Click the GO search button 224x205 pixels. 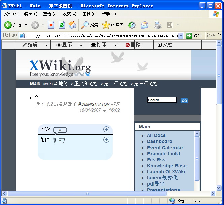(184, 101)
